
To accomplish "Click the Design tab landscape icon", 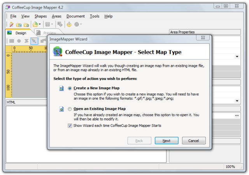I will (x=9, y=33).
